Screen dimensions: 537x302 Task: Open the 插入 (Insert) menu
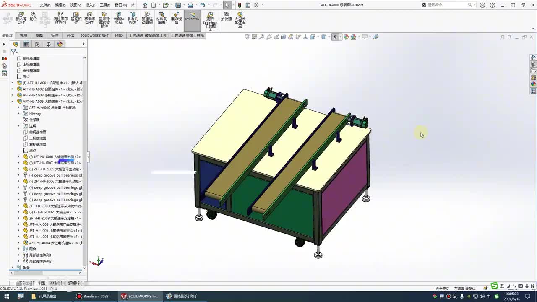click(90, 5)
